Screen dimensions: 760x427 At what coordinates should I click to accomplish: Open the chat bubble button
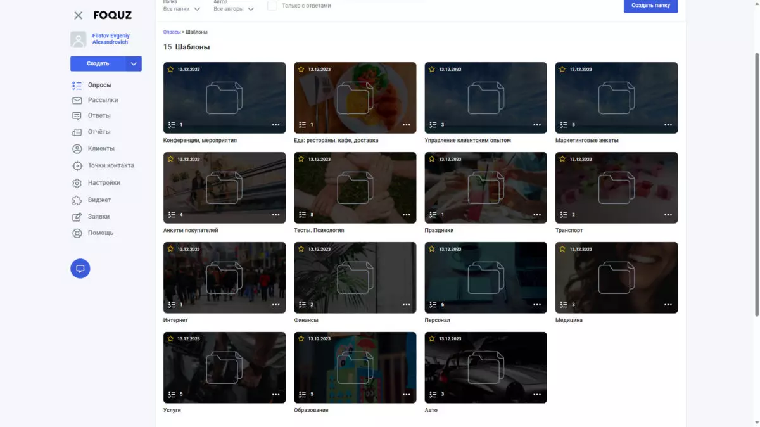tap(80, 269)
